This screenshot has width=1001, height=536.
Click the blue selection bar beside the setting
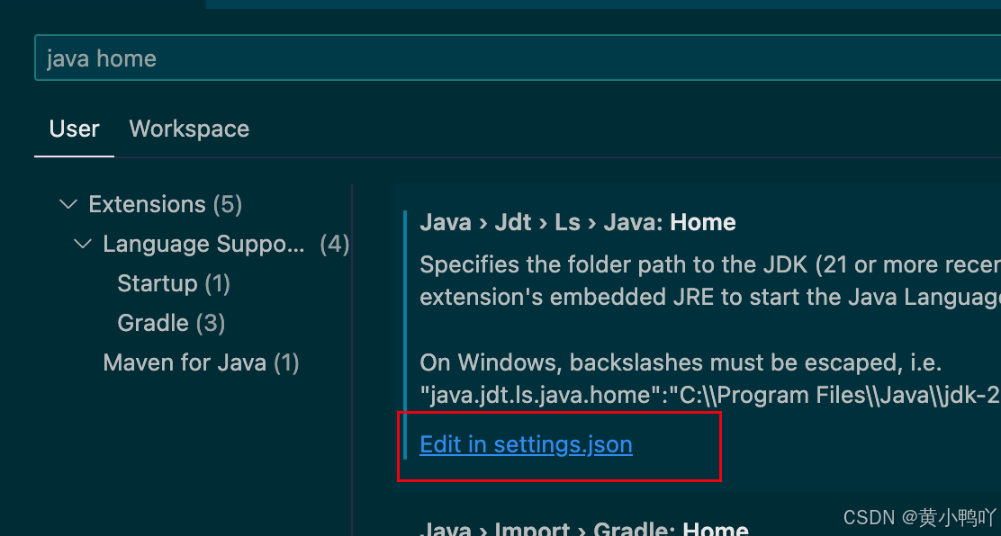[x=406, y=324]
